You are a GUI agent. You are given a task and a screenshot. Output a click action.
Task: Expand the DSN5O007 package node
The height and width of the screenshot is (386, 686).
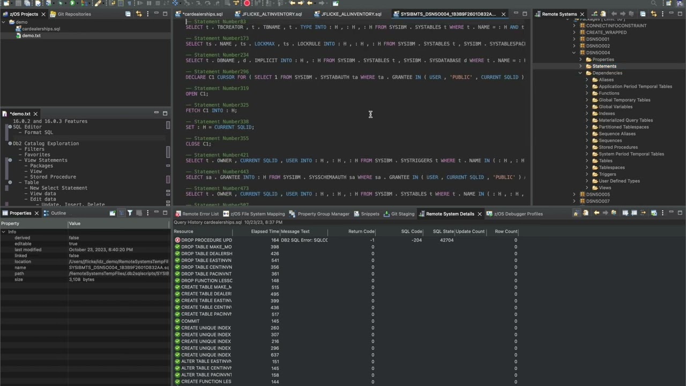coord(574,201)
